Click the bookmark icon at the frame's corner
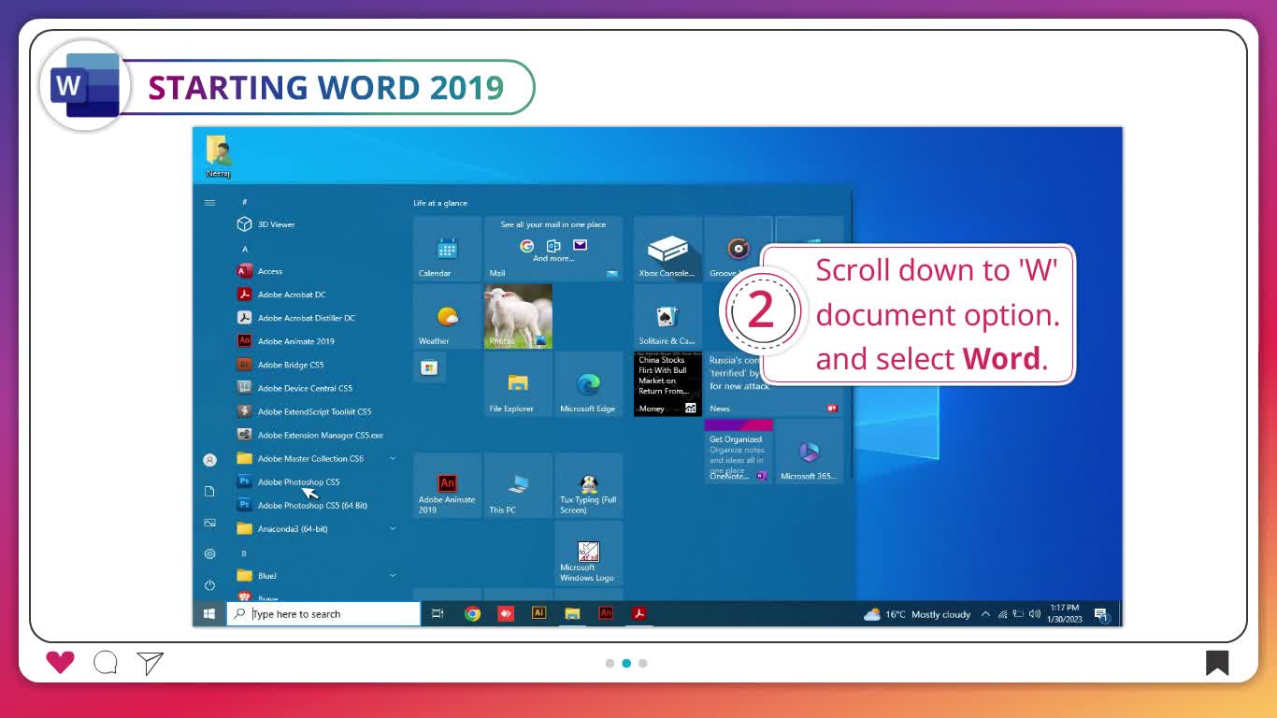This screenshot has width=1277, height=718. click(1216, 663)
